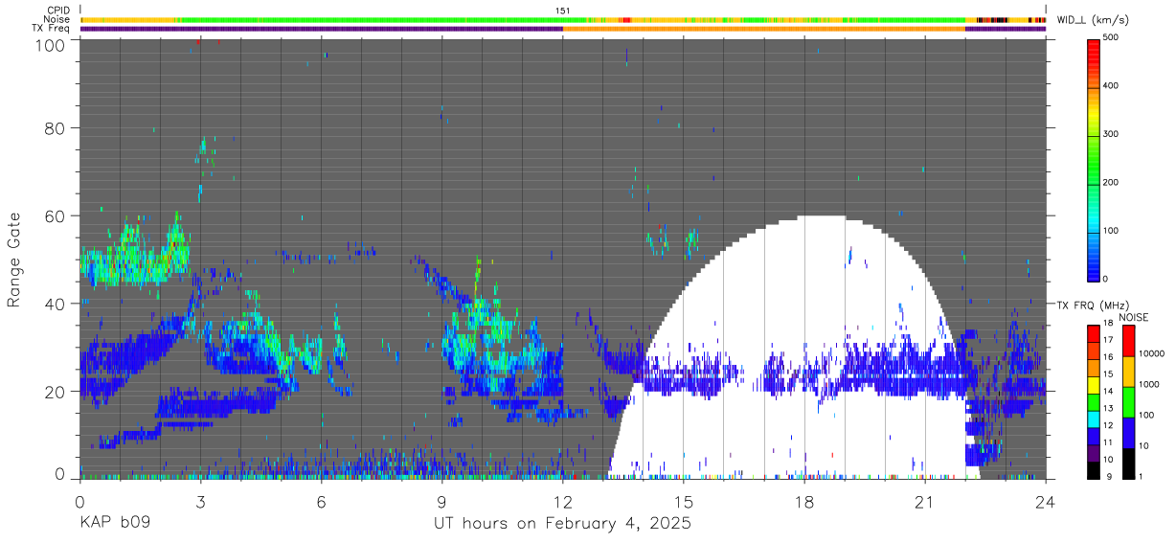Click the 6 tick on UT hours axis
Screen dimensions: 1176x543
click(321, 501)
